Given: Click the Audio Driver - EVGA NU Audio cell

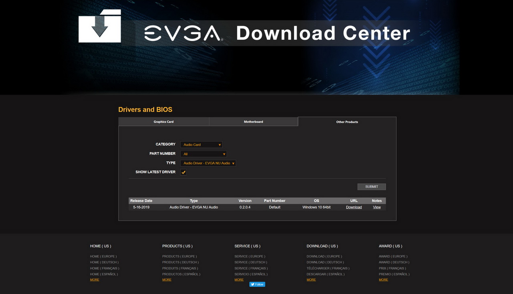Looking at the screenshot, I should coord(194,207).
